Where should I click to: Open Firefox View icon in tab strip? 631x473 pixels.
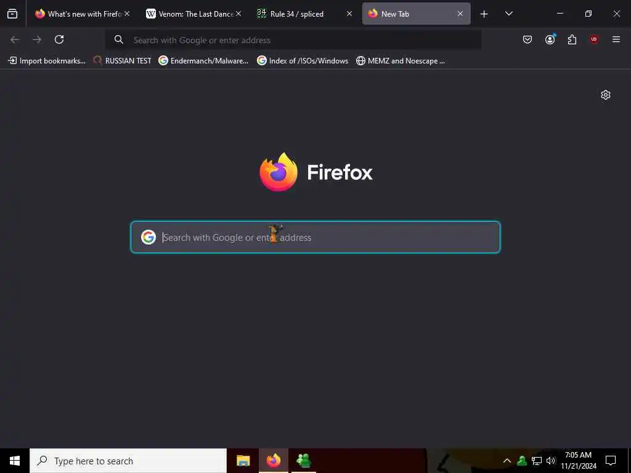coord(12,14)
